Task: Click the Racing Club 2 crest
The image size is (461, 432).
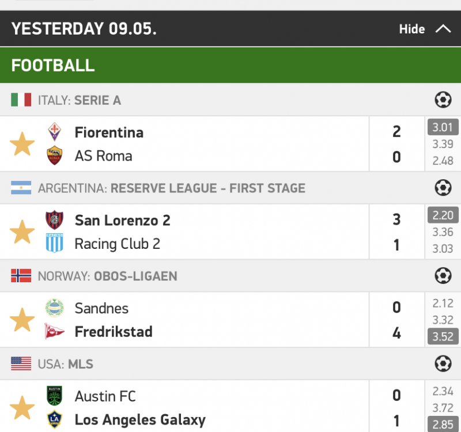Action: coord(55,244)
